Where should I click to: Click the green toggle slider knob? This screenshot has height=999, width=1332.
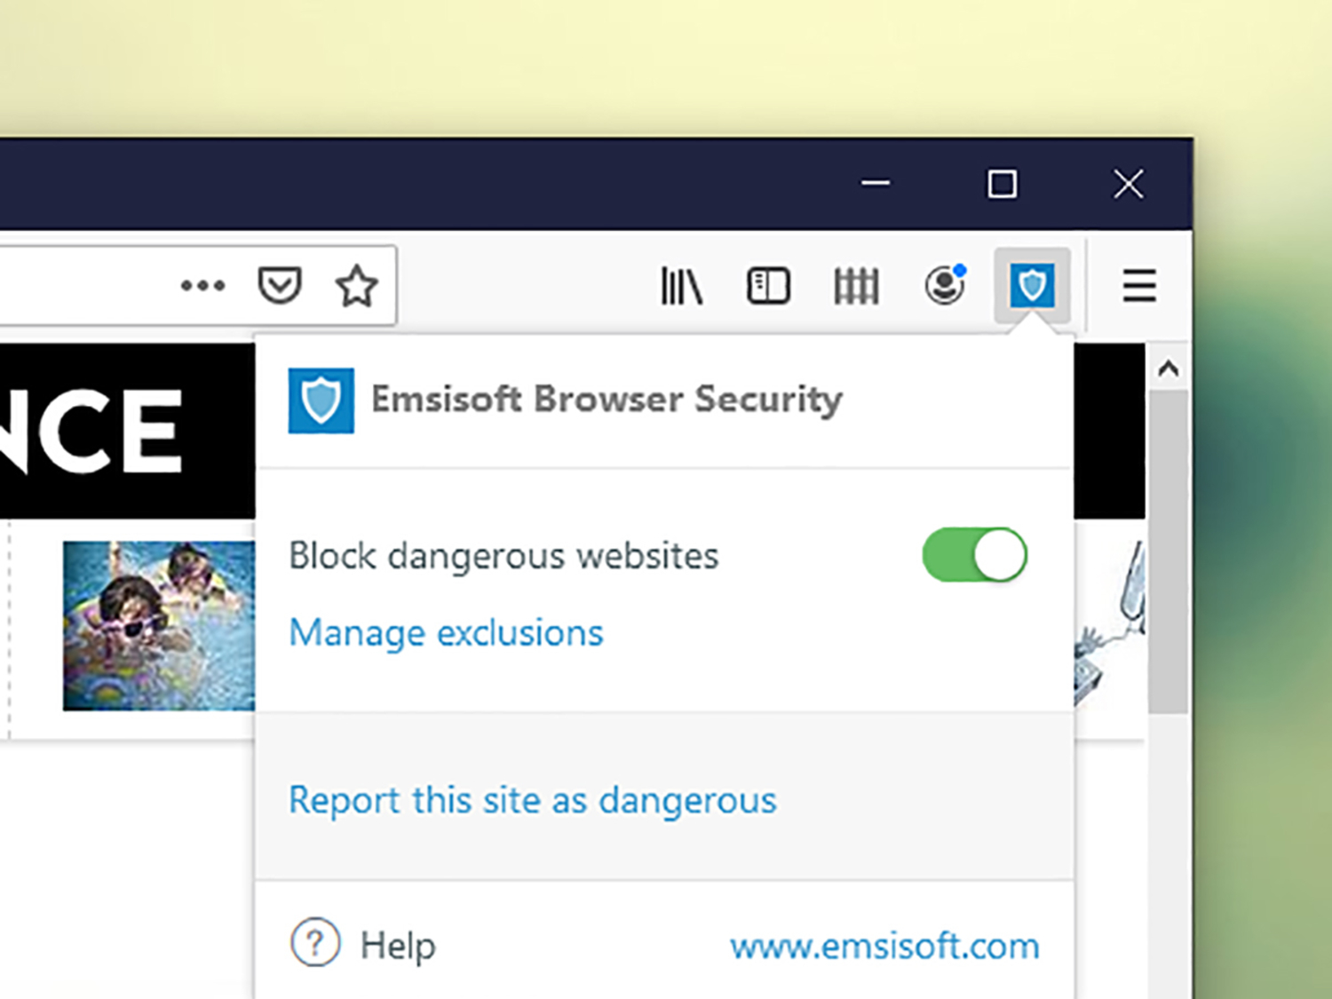pyautogui.click(x=998, y=555)
